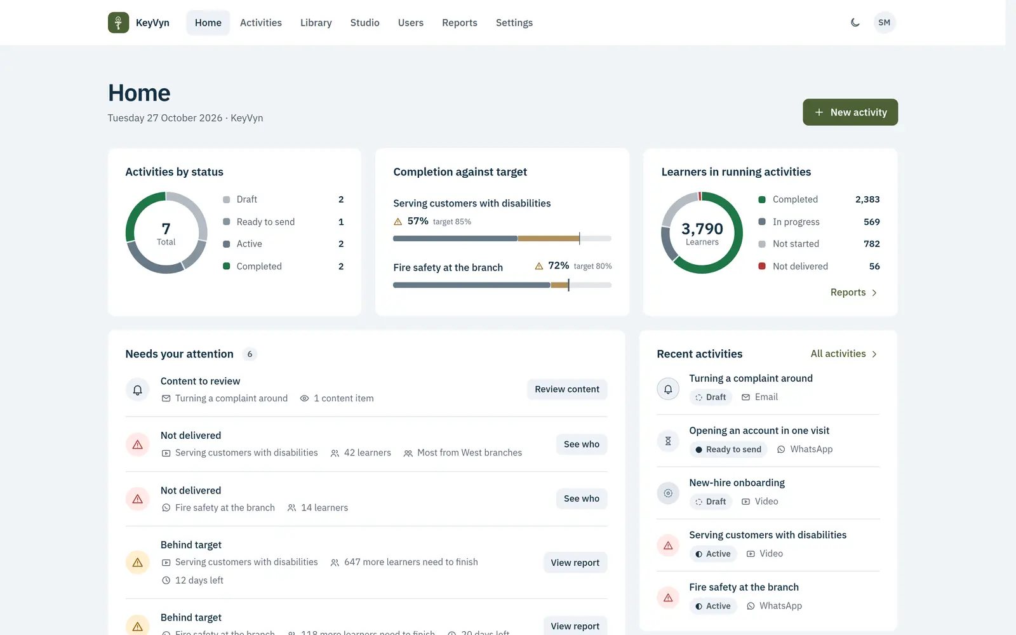Image resolution: width=1016 pixels, height=635 pixels.
Task: Open New-hire onboarding activity
Action: [x=737, y=483]
